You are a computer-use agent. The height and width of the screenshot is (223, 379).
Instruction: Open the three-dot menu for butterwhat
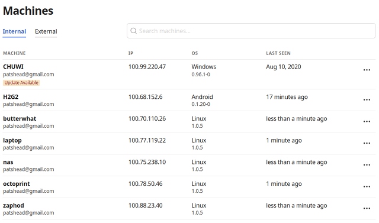coord(367,121)
